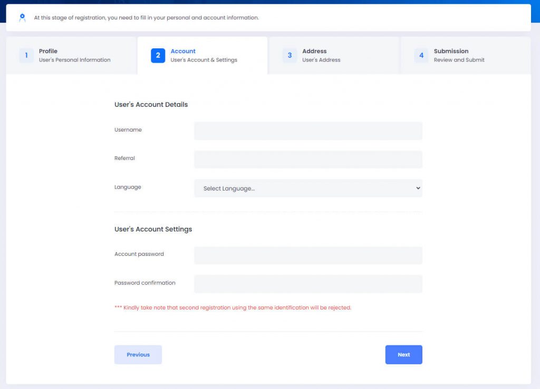Image resolution: width=540 pixels, height=389 pixels.
Task: Click the highlighted step 2 badge
Action: [158, 55]
